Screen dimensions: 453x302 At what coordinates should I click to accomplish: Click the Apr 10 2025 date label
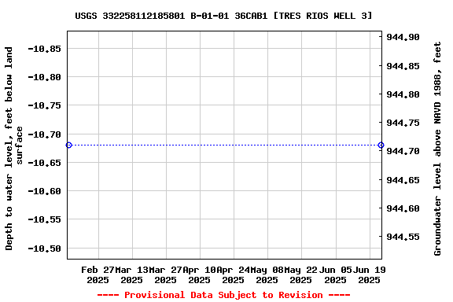coord(199,274)
